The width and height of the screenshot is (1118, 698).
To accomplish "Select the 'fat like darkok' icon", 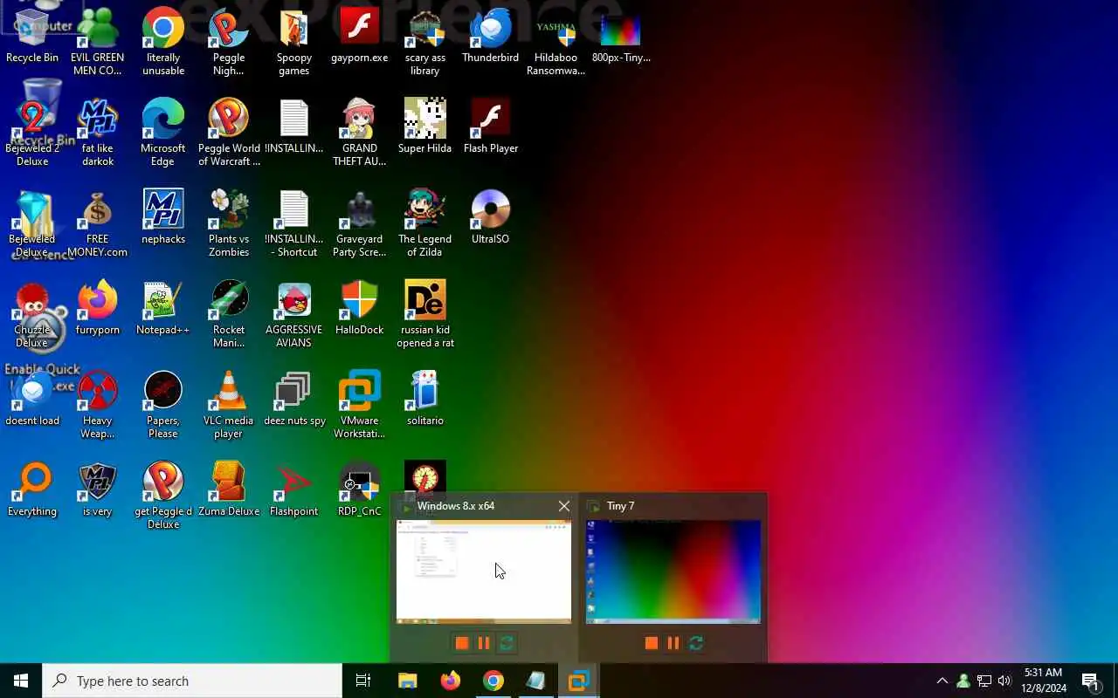I will click(97, 133).
